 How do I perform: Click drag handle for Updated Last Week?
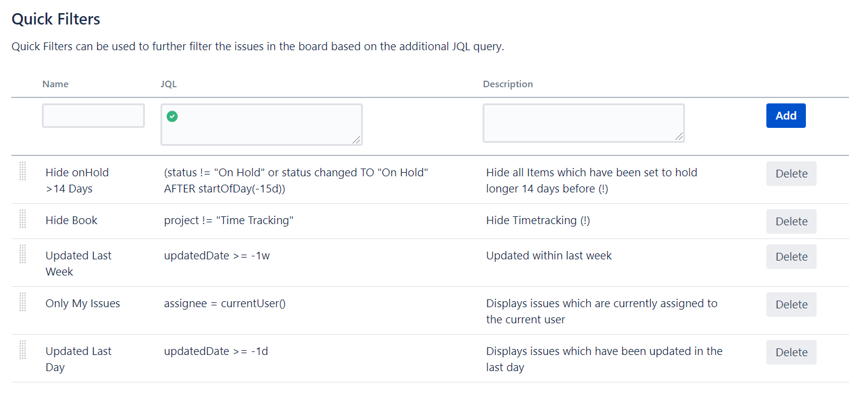coord(23,254)
